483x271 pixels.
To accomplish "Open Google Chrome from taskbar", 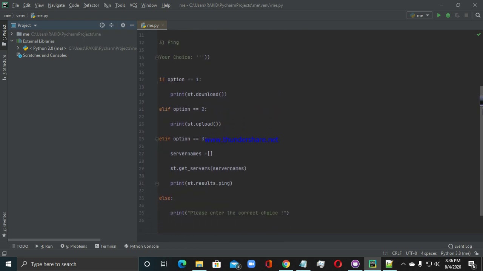I will pyautogui.click(x=286, y=264).
